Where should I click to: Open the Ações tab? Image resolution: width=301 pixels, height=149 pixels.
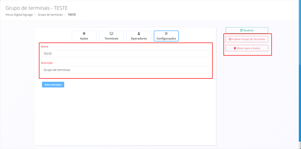tap(84, 36)
